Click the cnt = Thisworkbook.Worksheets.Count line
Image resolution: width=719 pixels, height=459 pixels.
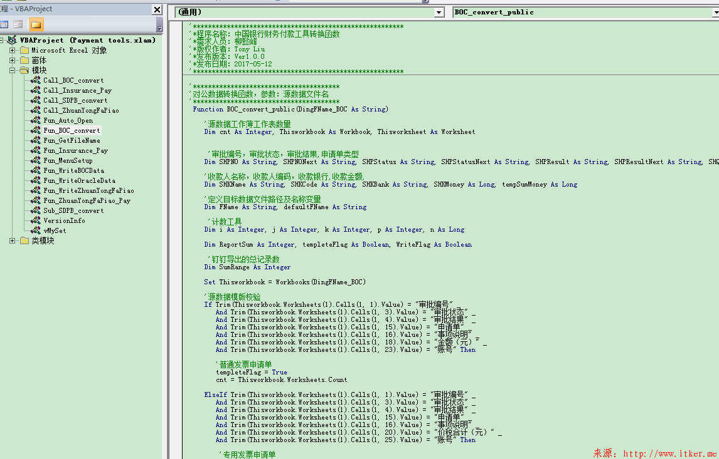click(281, 380)
